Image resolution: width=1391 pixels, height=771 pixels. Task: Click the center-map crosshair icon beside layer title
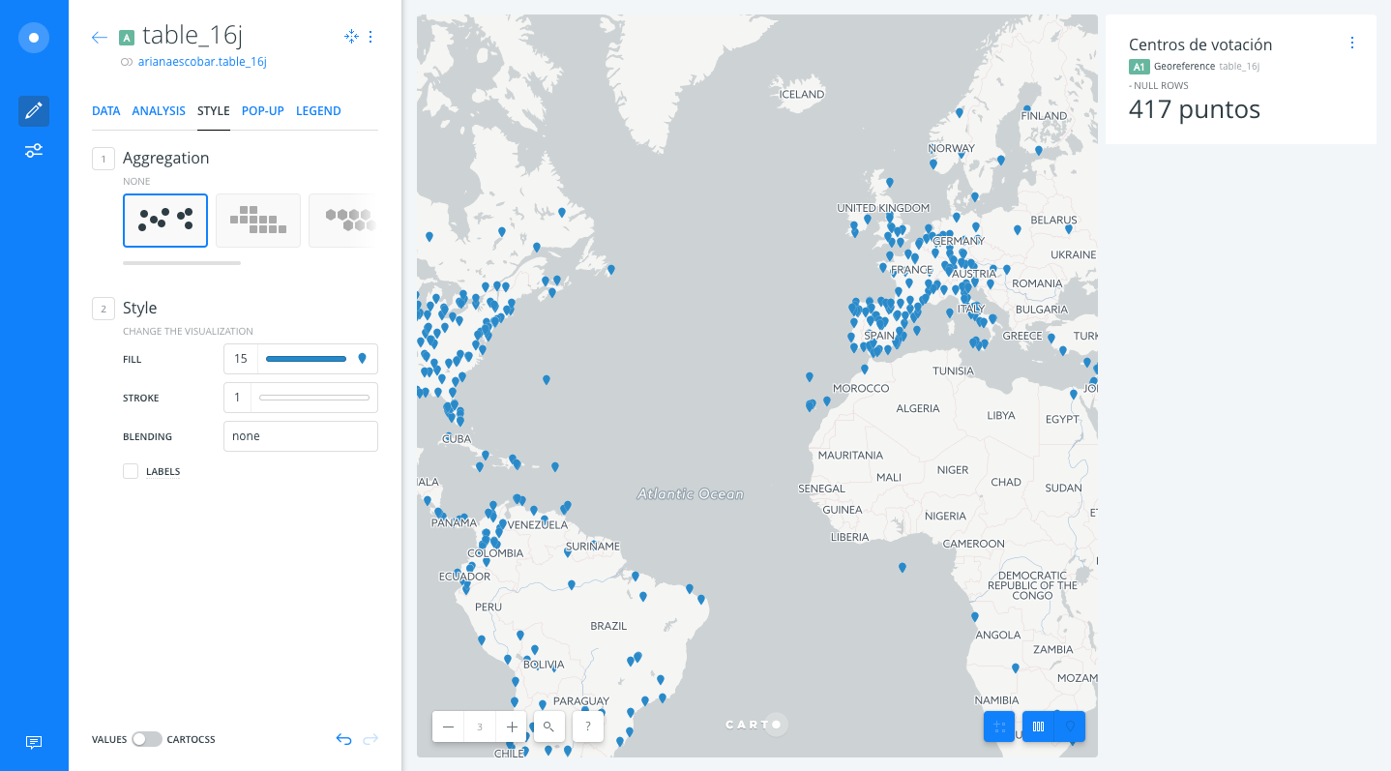click(x=351, y=37)
